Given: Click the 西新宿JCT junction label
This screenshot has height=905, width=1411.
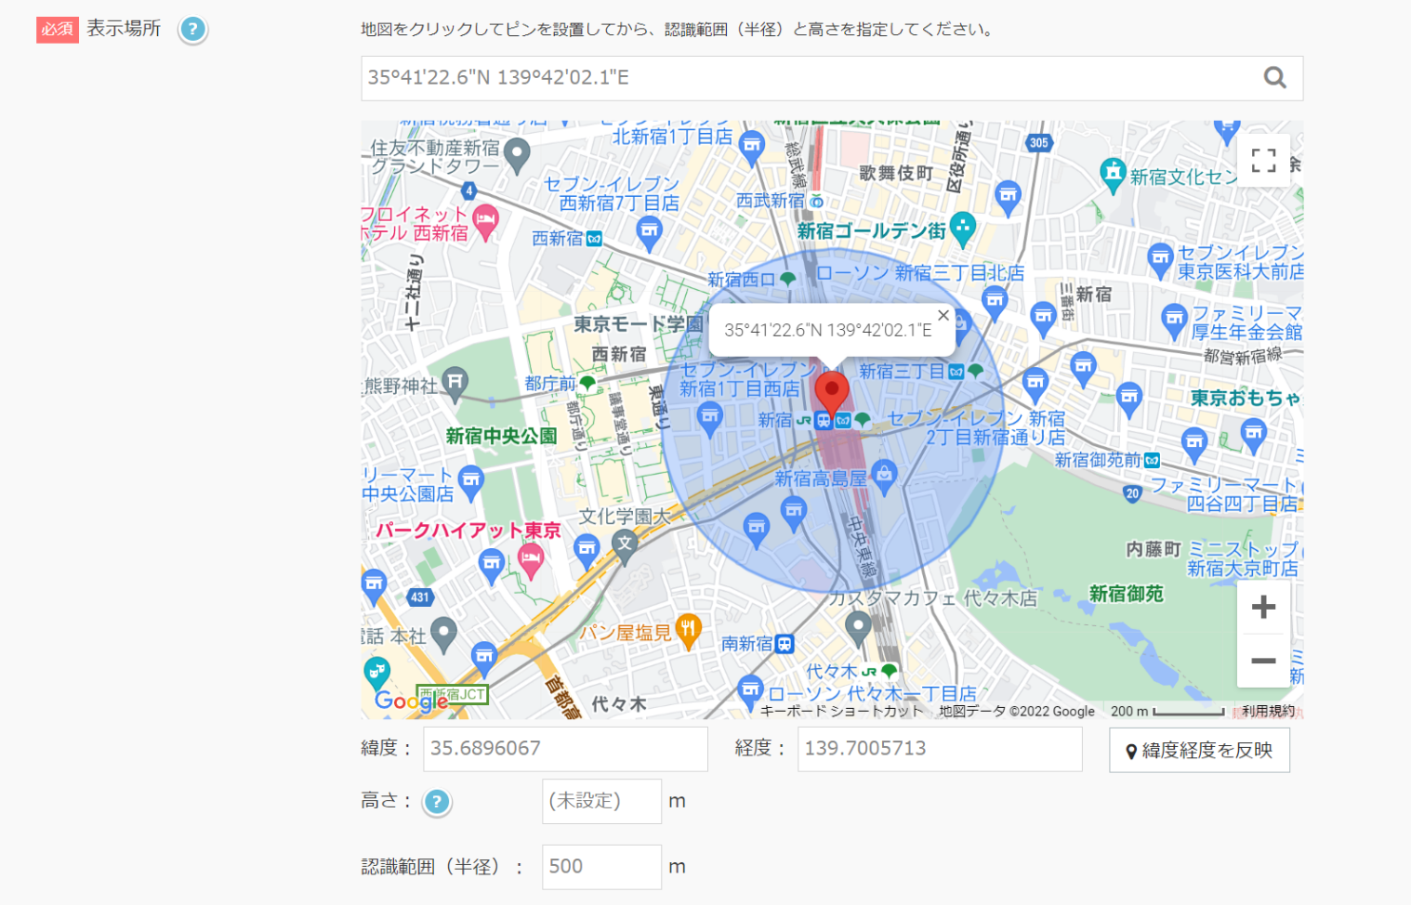Looking at the screenshot, I should (453, 694).
